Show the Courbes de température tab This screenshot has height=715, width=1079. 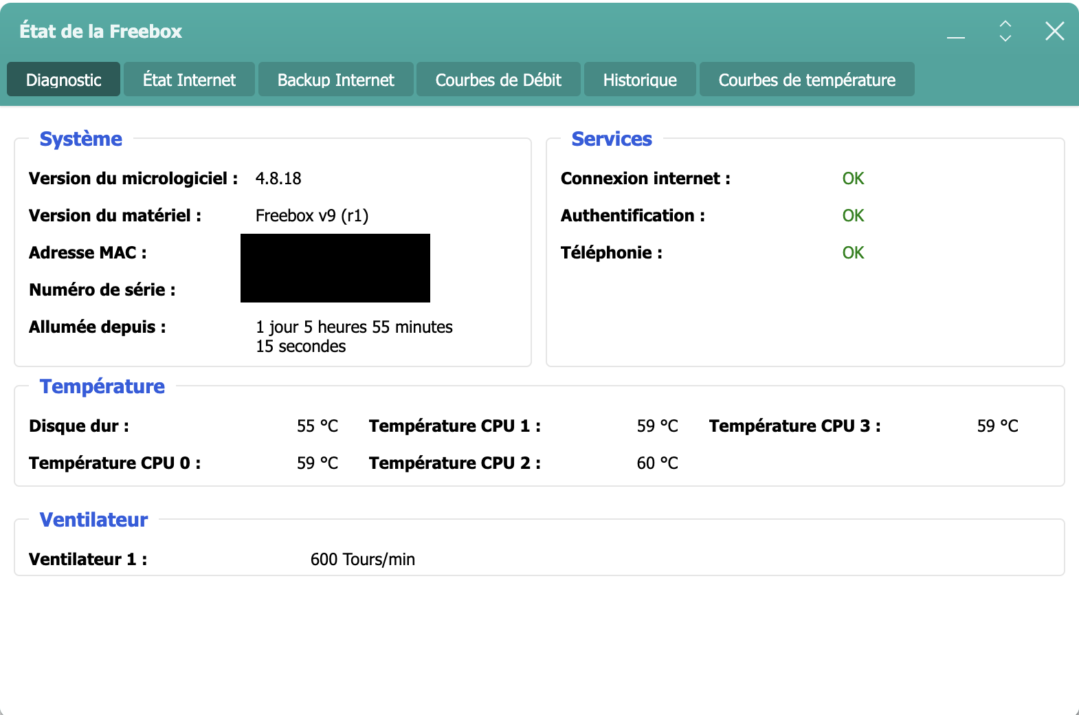click(807, 80)
